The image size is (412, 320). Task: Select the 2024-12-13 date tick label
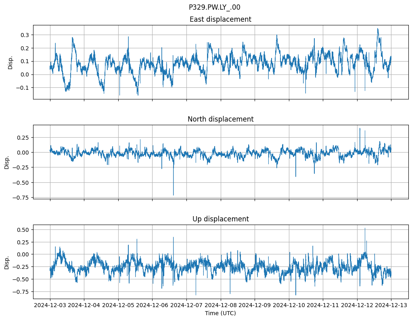[x=391, y=306]
